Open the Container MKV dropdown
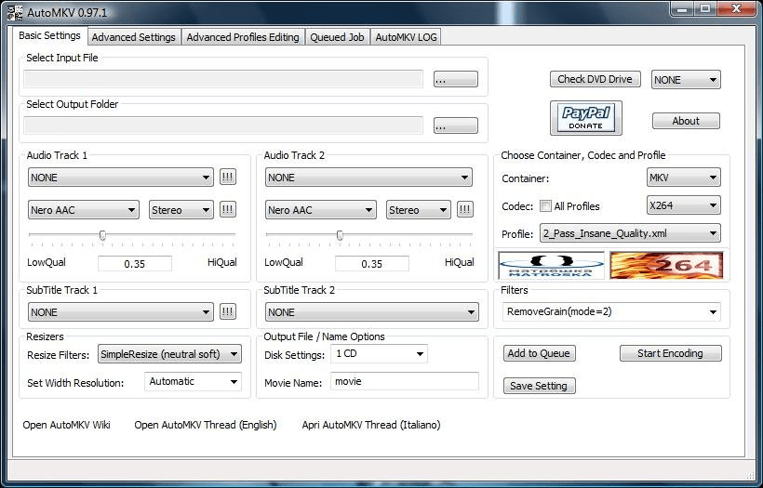 (684, 178)
